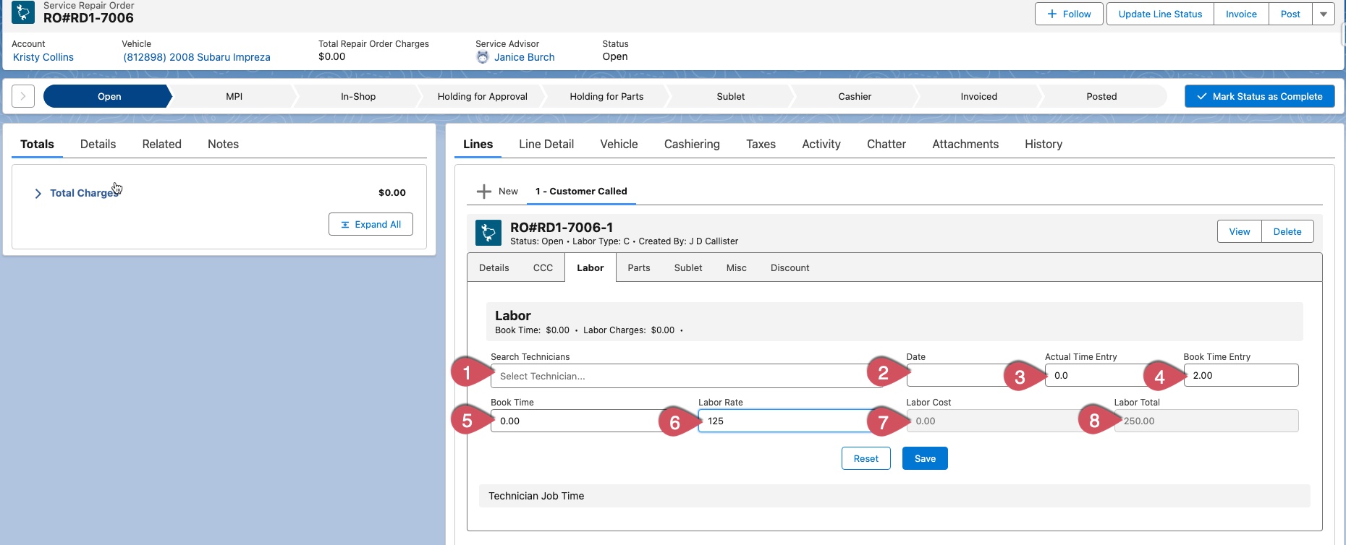Select the Misc sub-tab
This screenshot has height=545, width=1346.
[737, 267]
